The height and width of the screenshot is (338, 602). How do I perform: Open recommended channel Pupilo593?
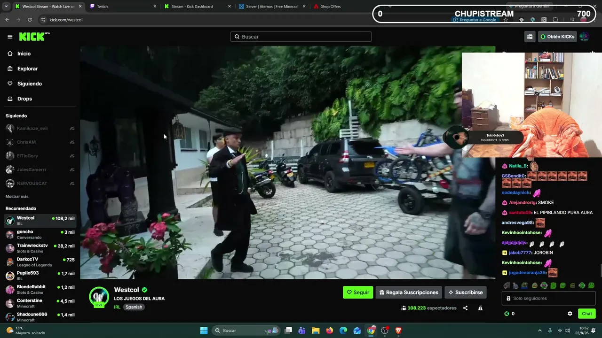coord(40,276)
